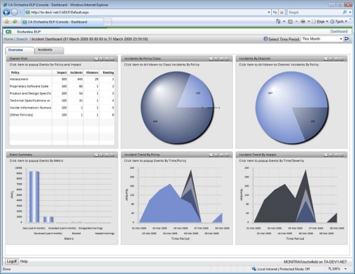Click leftmost header icon of Event Summary panel
This screenshot has width=355, height=274.
click(97, 155)
